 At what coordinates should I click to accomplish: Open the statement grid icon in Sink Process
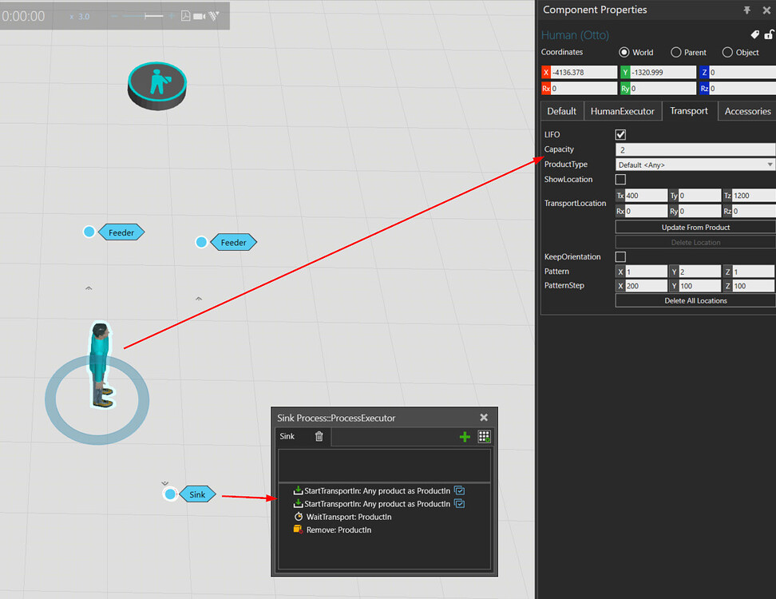485,437
